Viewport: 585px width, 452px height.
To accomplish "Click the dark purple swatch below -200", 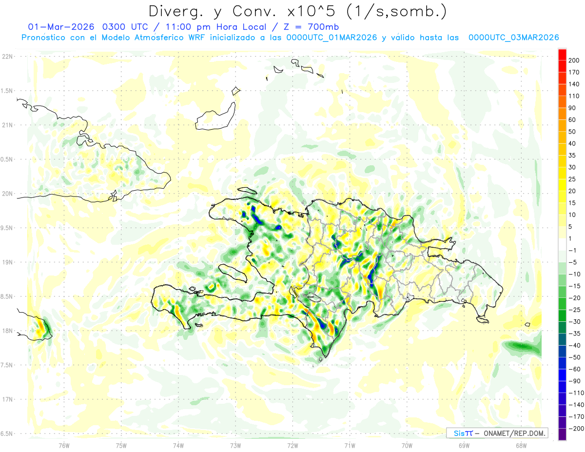I will [x=562, y=434].
